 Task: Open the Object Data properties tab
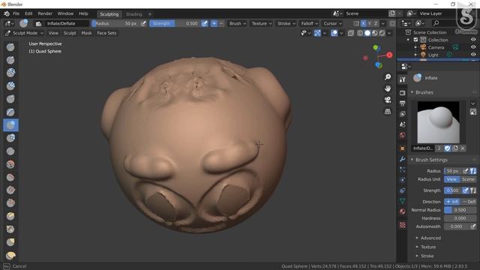(403, 201)
